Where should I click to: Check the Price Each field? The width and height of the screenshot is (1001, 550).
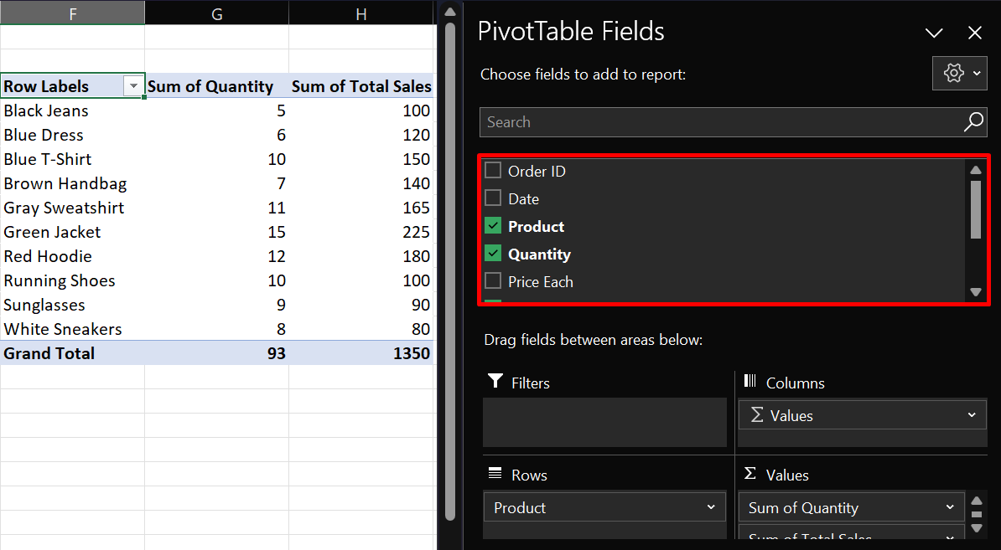[x=493, y=282]
